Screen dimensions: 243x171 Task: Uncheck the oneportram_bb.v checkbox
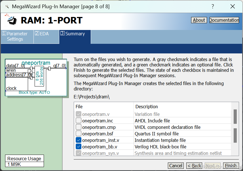(79, 147)
